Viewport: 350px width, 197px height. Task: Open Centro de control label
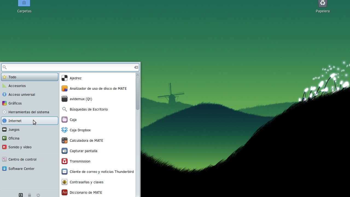[x=22, y=160]
